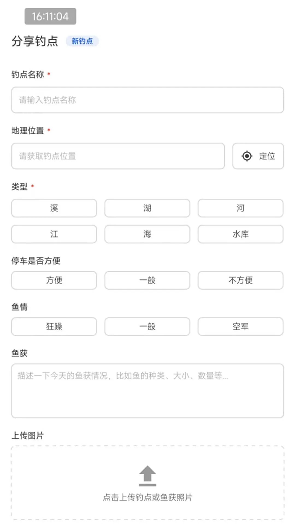Choose 水库 as the spot type

point(240,234)
